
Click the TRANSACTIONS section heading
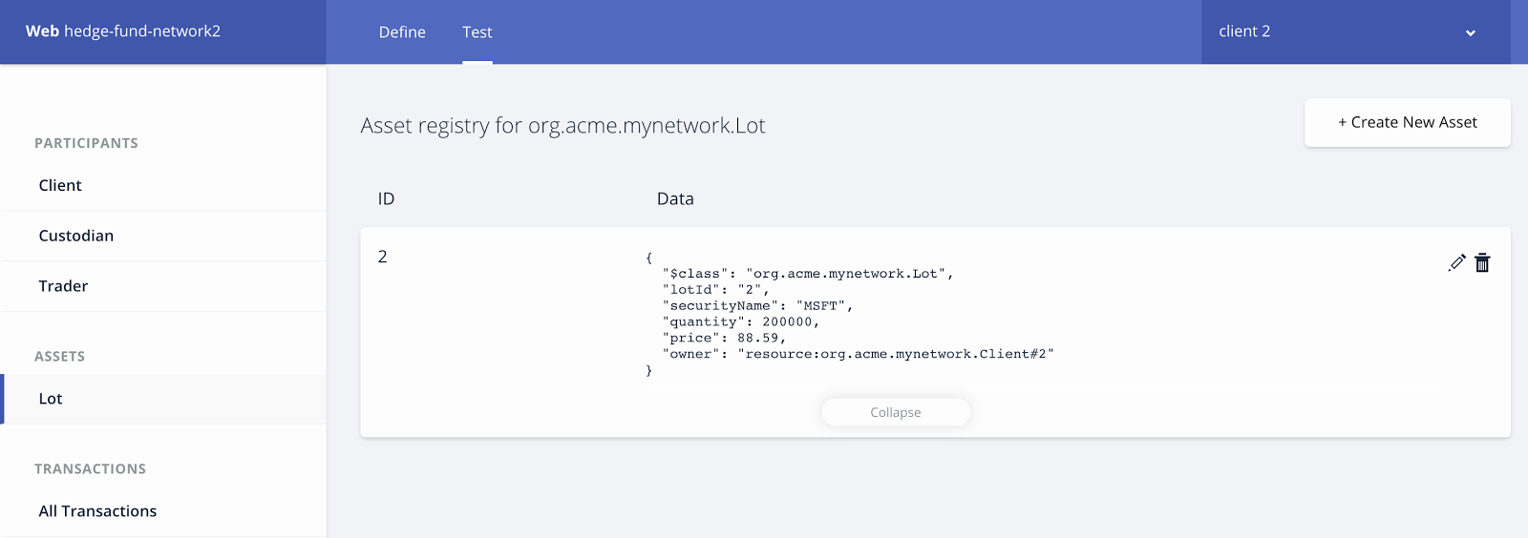[90, 469]
